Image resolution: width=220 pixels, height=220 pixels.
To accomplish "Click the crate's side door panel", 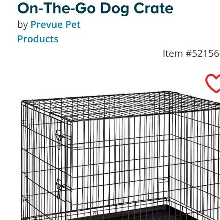I will pyautogui.click(x=46, y=161).
